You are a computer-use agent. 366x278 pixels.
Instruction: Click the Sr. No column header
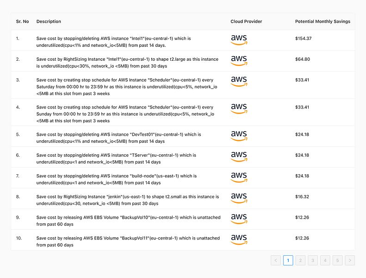tap(22, 21)
